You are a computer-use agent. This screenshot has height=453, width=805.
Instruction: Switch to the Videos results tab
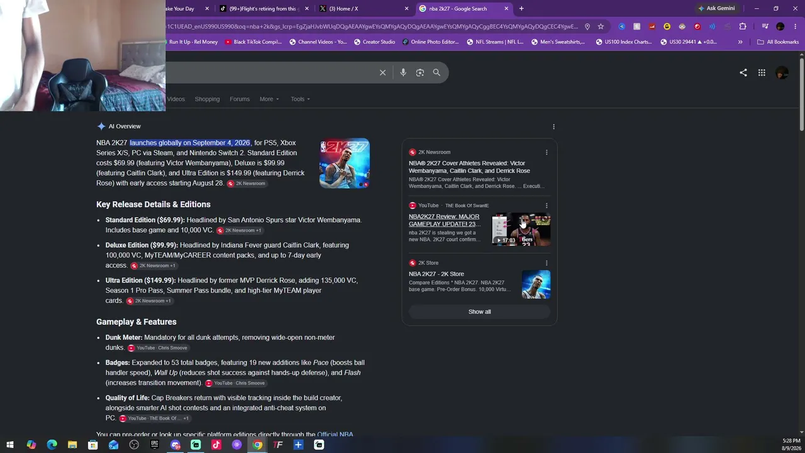[176, 99]
